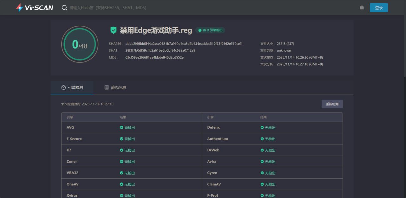This screenshot has height=198, width=406.
Task: Click the Avira engine name
Action: point(212,162)
